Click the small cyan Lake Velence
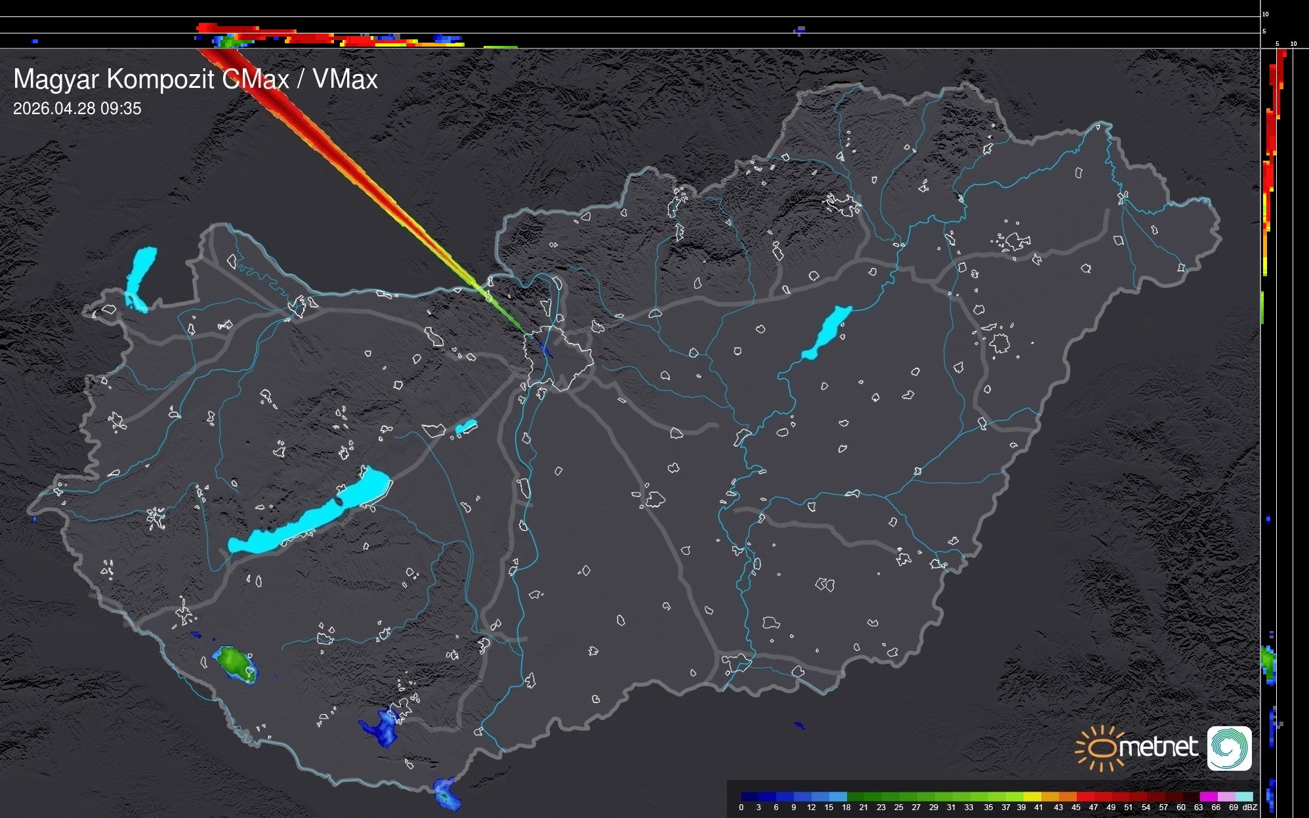Screen dimensions: 1309x818 466,428
